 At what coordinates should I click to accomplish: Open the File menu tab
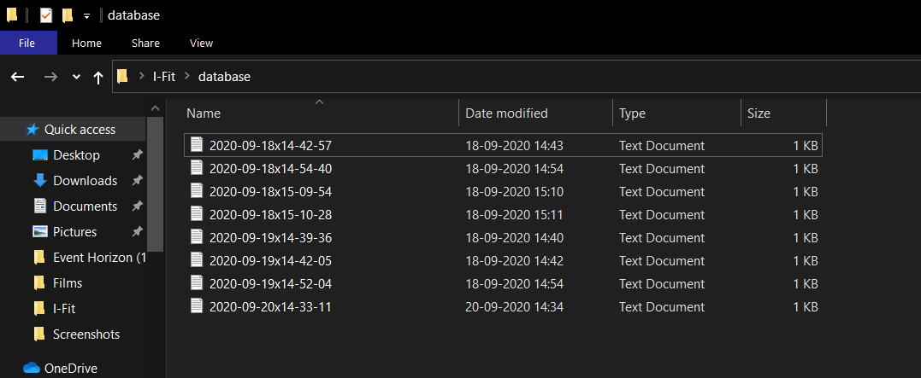(27, 43)
